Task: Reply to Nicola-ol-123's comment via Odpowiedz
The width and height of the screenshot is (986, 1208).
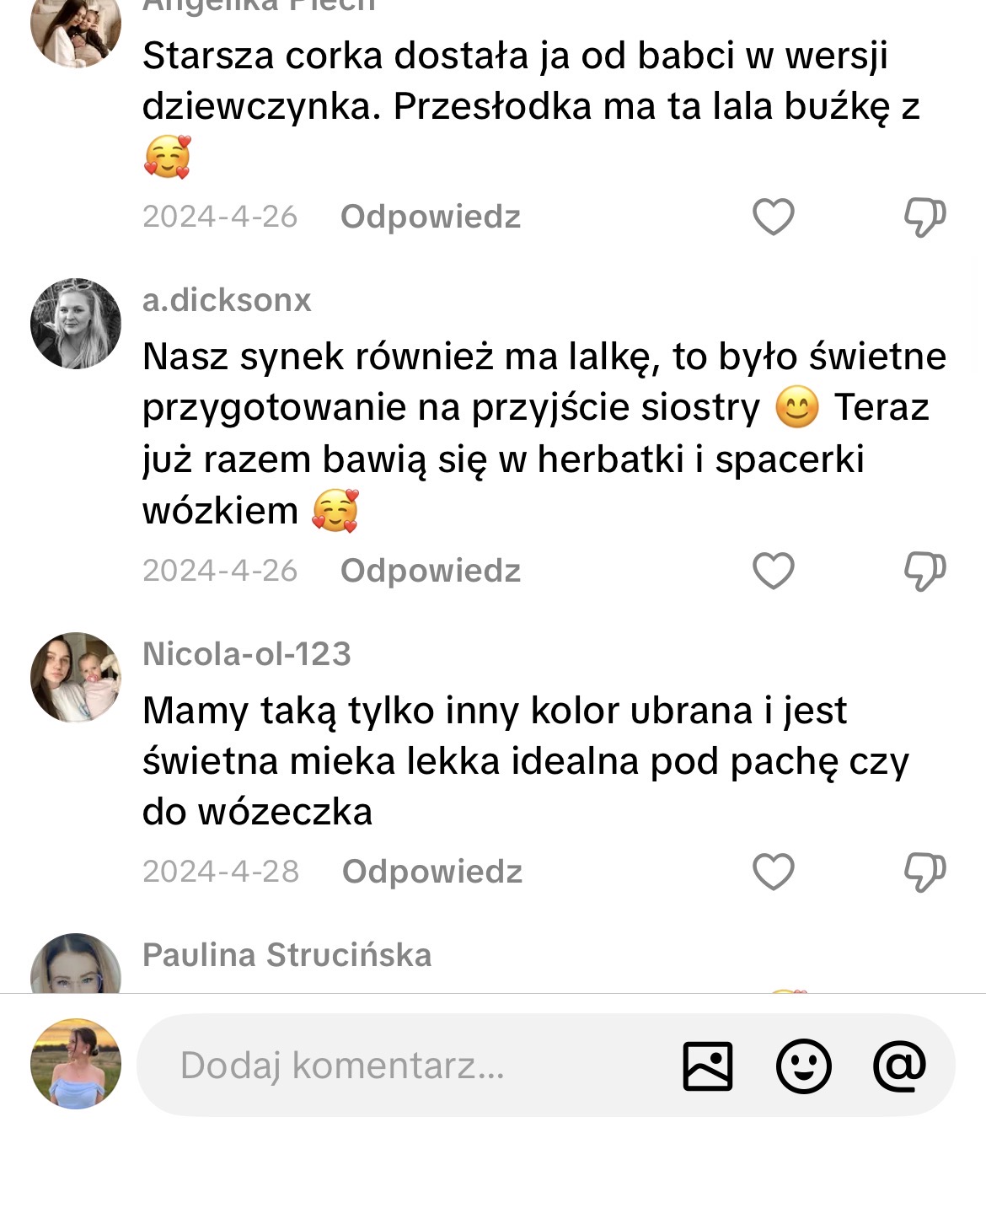Action: pyautogui.click(x=432, y=872)
